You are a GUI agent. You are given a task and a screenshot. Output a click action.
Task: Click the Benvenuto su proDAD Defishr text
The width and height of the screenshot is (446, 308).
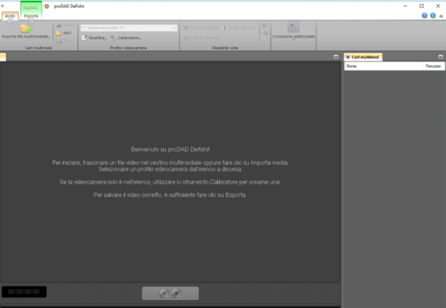pyautogui.click(x=170, y=150)
